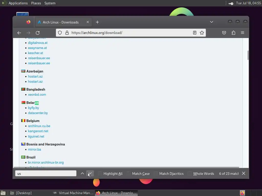Viewport: 262px width, 196px height.
Task: Open the br.mirror.archlinux-br.org link
Action: pos(46,163)
